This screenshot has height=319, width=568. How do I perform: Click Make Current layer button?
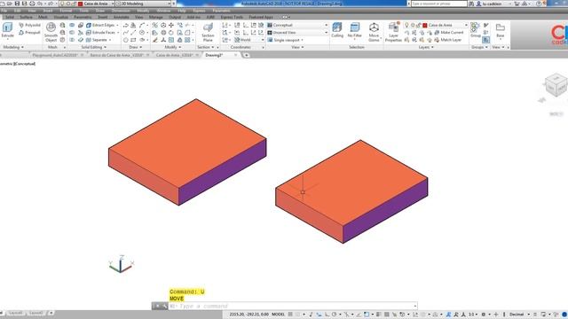pos(449,33)
